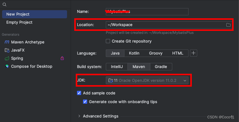The image size is (239, 122).
Task: Click the Compose for Desktop icon
Action: tap(7, 66)
